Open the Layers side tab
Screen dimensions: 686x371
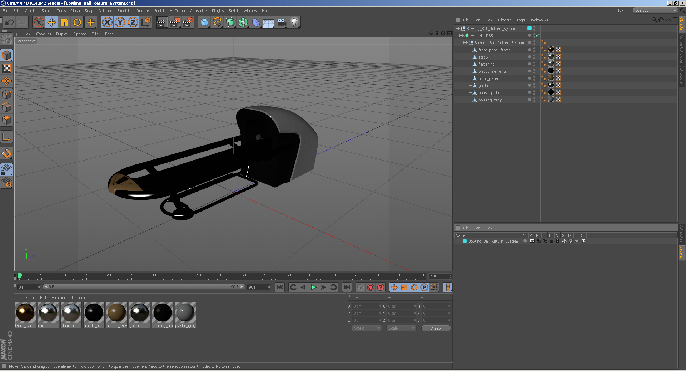pos(682,252)
